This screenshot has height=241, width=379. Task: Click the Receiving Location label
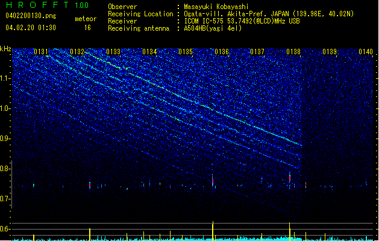140,14
